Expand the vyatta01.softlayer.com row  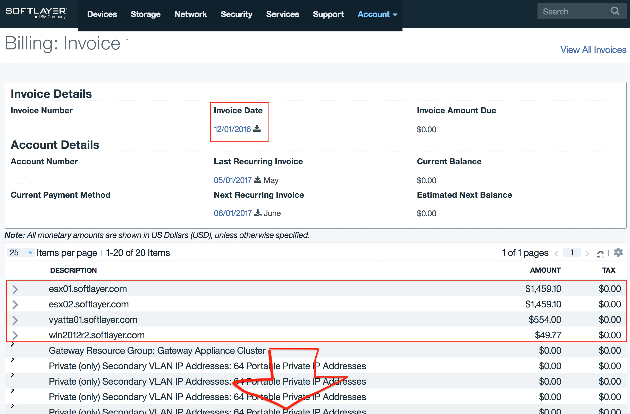point(15,320)
